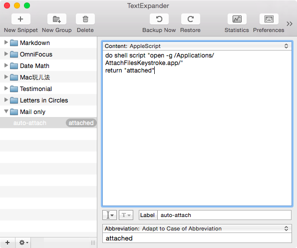The image size is (297, 248).
Task: Click the Delete trash icon
Action: pyautogui.click(x=85, y=19)
